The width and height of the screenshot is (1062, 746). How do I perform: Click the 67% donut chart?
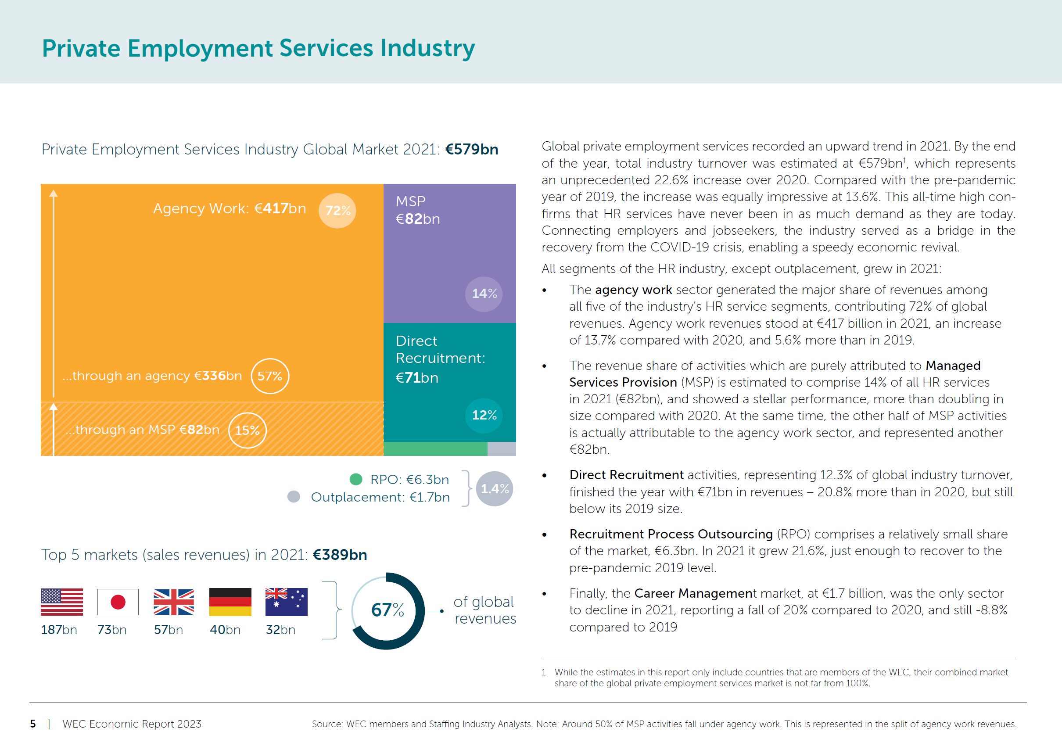point(387,610)
